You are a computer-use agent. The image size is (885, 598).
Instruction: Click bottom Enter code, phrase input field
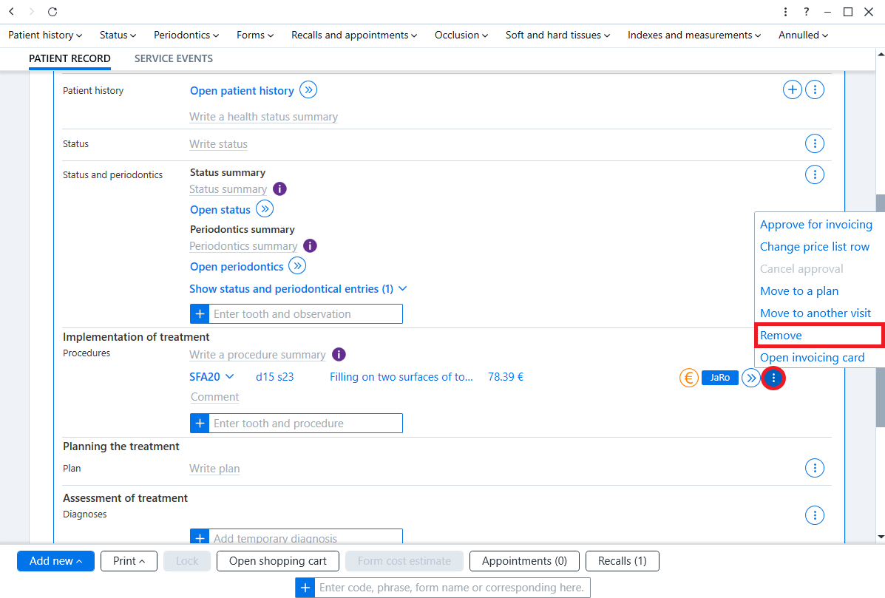452,587
